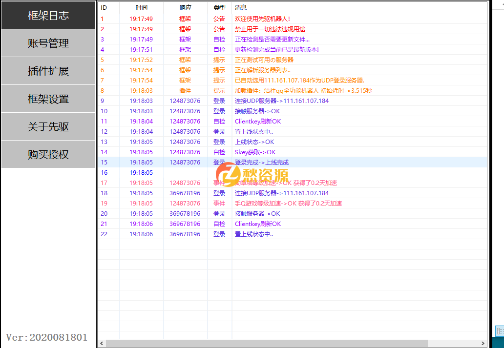
Task: Click the 关于先驱 button
Action: click(x=47, y=126)
